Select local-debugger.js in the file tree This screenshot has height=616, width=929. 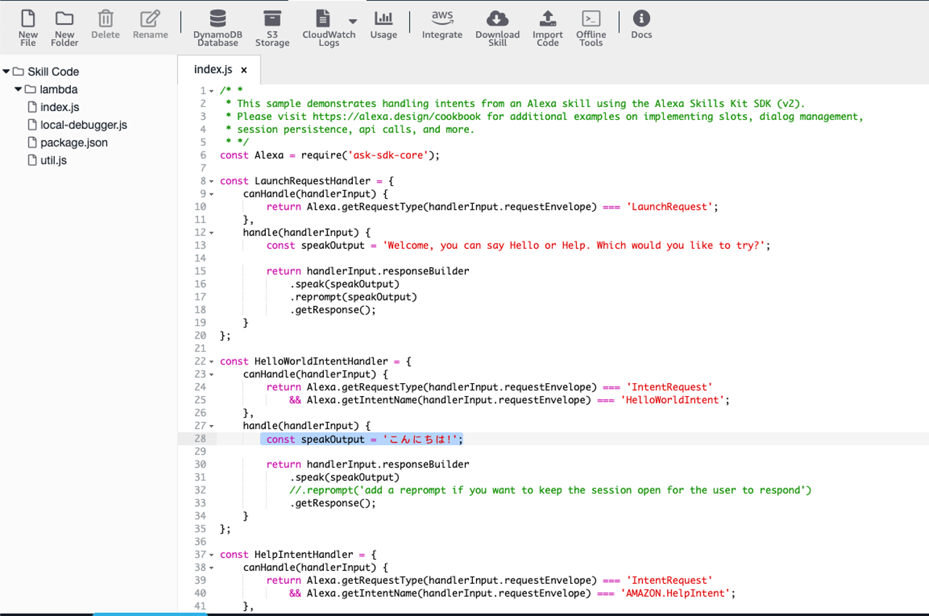pyautogui.click(x=83, y=125)
